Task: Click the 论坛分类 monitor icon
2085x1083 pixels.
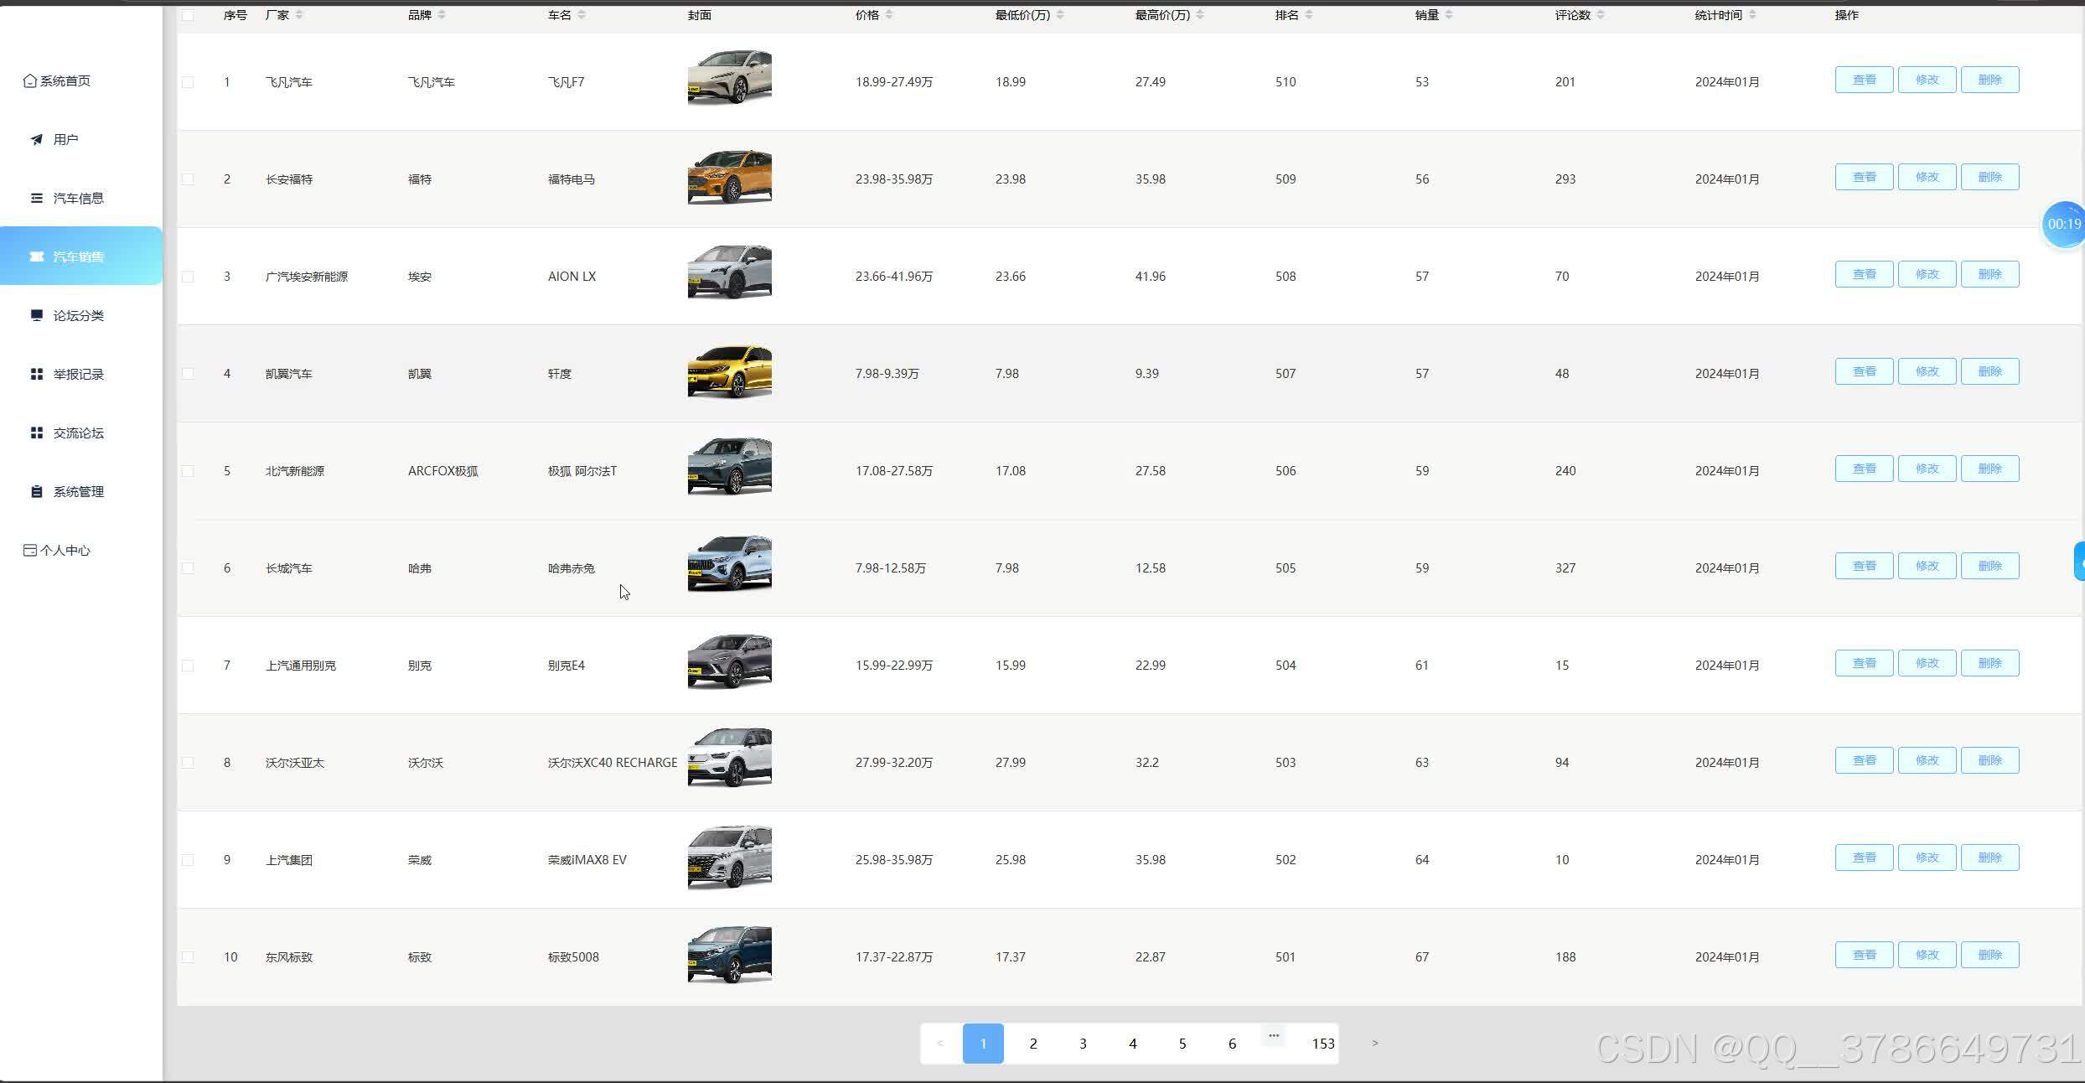Action: pos(36,315)
